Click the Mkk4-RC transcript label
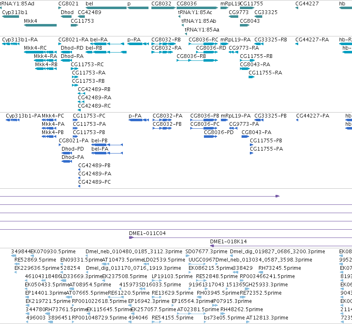 pos(35,48)
